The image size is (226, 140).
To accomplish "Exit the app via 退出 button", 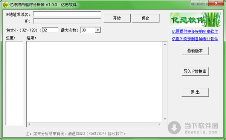I will pos(195,92).
